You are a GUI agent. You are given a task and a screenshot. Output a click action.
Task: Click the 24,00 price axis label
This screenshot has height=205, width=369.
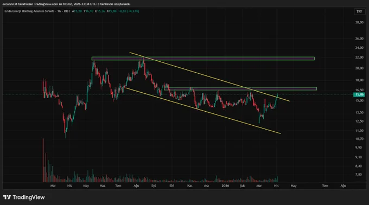click(x=359, y=48)
